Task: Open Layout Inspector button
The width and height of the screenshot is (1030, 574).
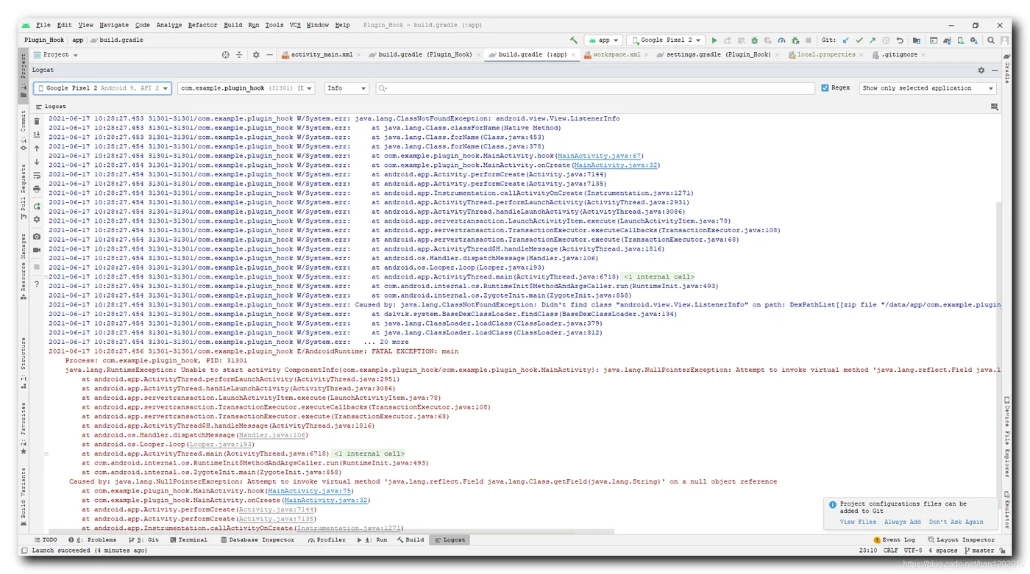Action: click(x=961, y=540)
